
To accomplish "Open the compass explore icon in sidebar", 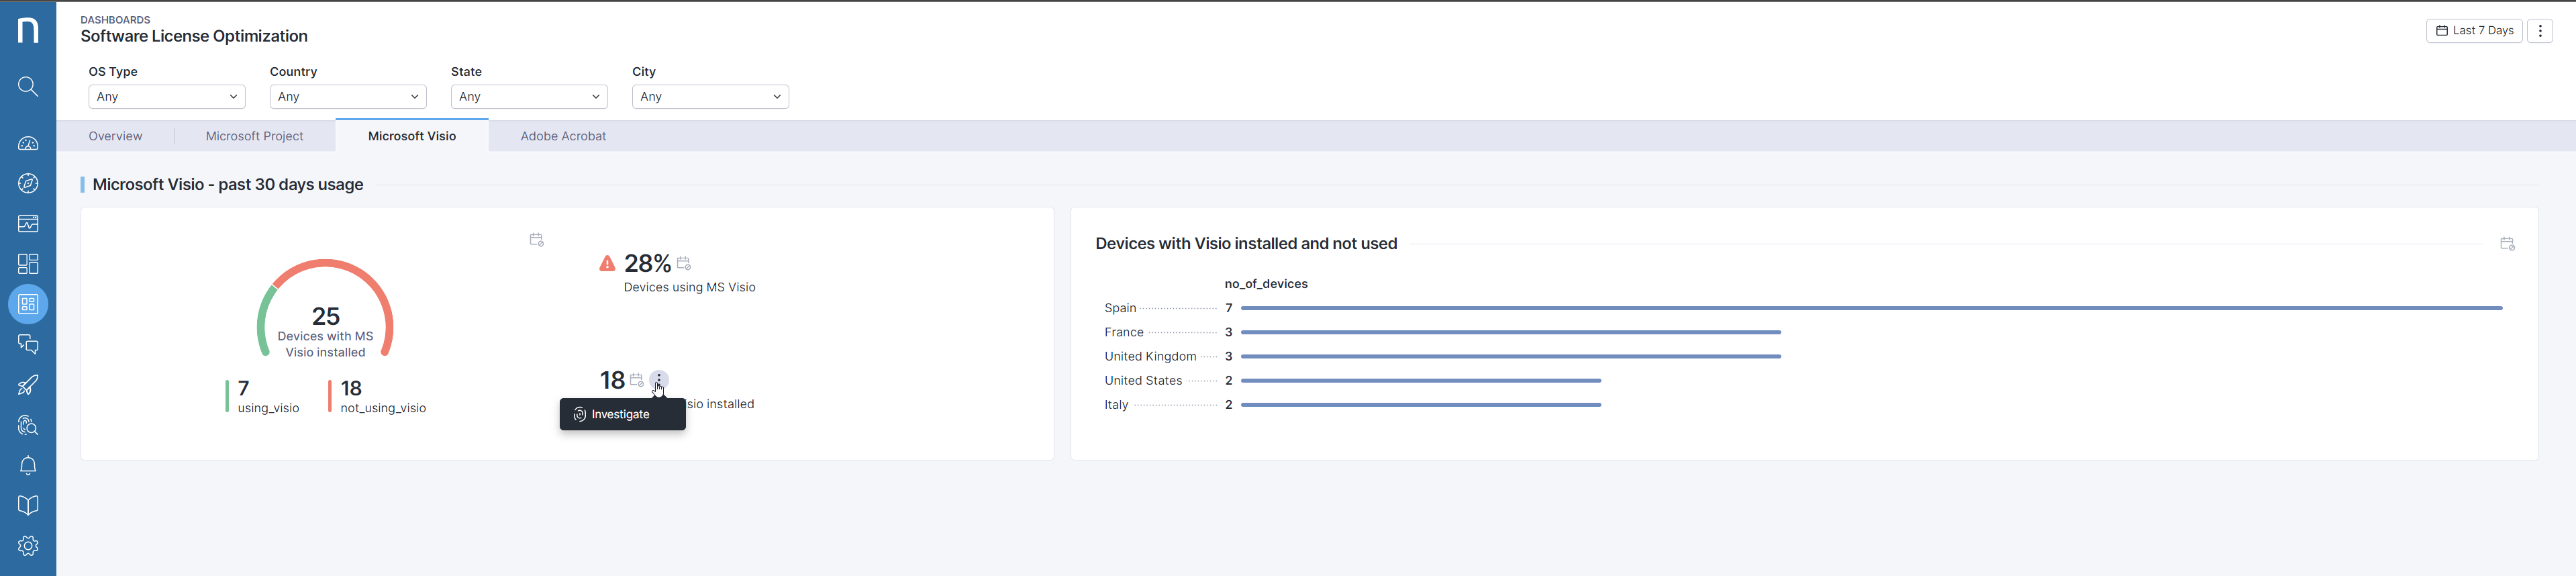I will point(28,184).
